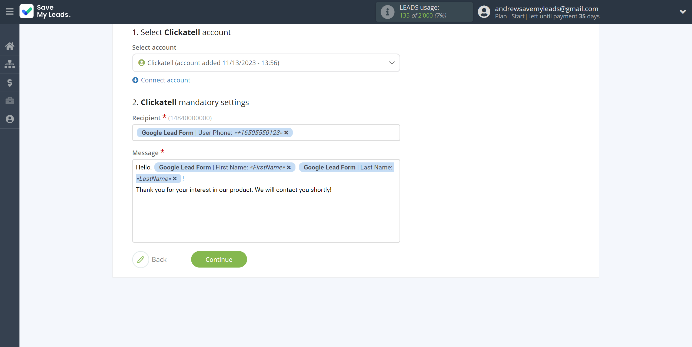Click the plus icon beside Connect account
The height and width of the screenshot is (347, 692).
(135, 80)
